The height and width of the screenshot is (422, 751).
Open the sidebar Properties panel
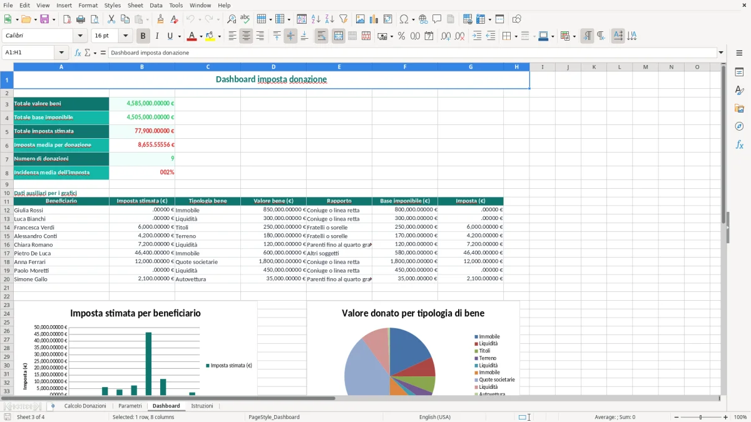coord(739,72)
